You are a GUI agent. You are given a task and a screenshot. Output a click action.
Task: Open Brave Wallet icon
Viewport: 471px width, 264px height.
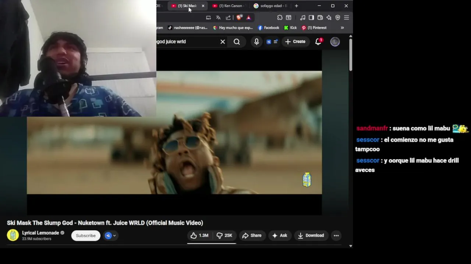320,18
